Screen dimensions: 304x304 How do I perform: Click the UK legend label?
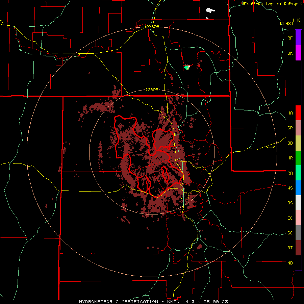tap(290, 53)
